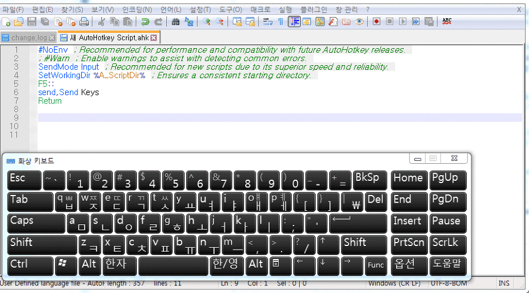Viewport: 529px width, 293px height.
Task: Click the Print toolbar icon
Action: click(84, 22)
